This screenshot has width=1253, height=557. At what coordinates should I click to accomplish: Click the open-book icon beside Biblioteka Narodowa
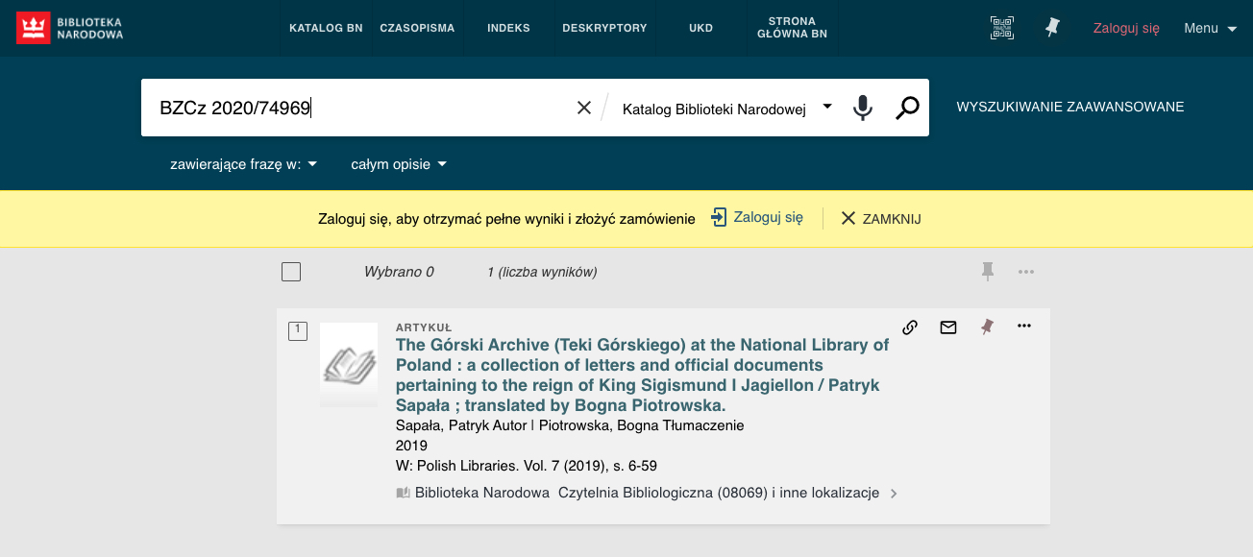(404, 494)
